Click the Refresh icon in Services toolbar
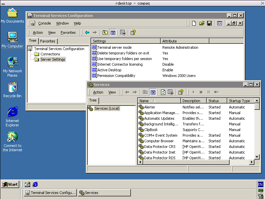The width and height of the screenshot is (265, 199). click(x=163, y=92)
